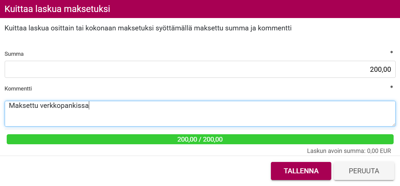Grab the comment box resize handle
The height and width of the screenshot is (186, 400).
click(x=394, y=125)
